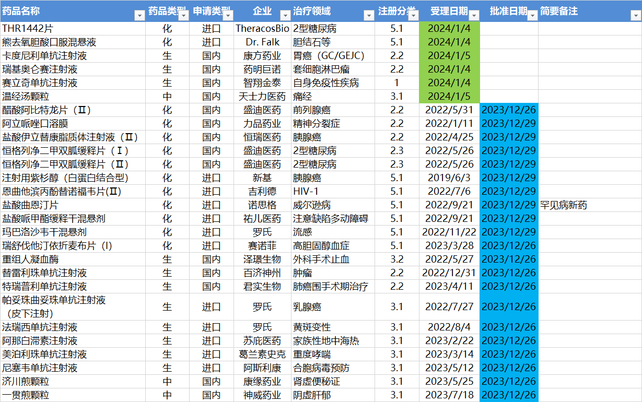Select the cell 熊去氧胆酸口服混悬液
This screenshot has height=402, width=642.
73,42
